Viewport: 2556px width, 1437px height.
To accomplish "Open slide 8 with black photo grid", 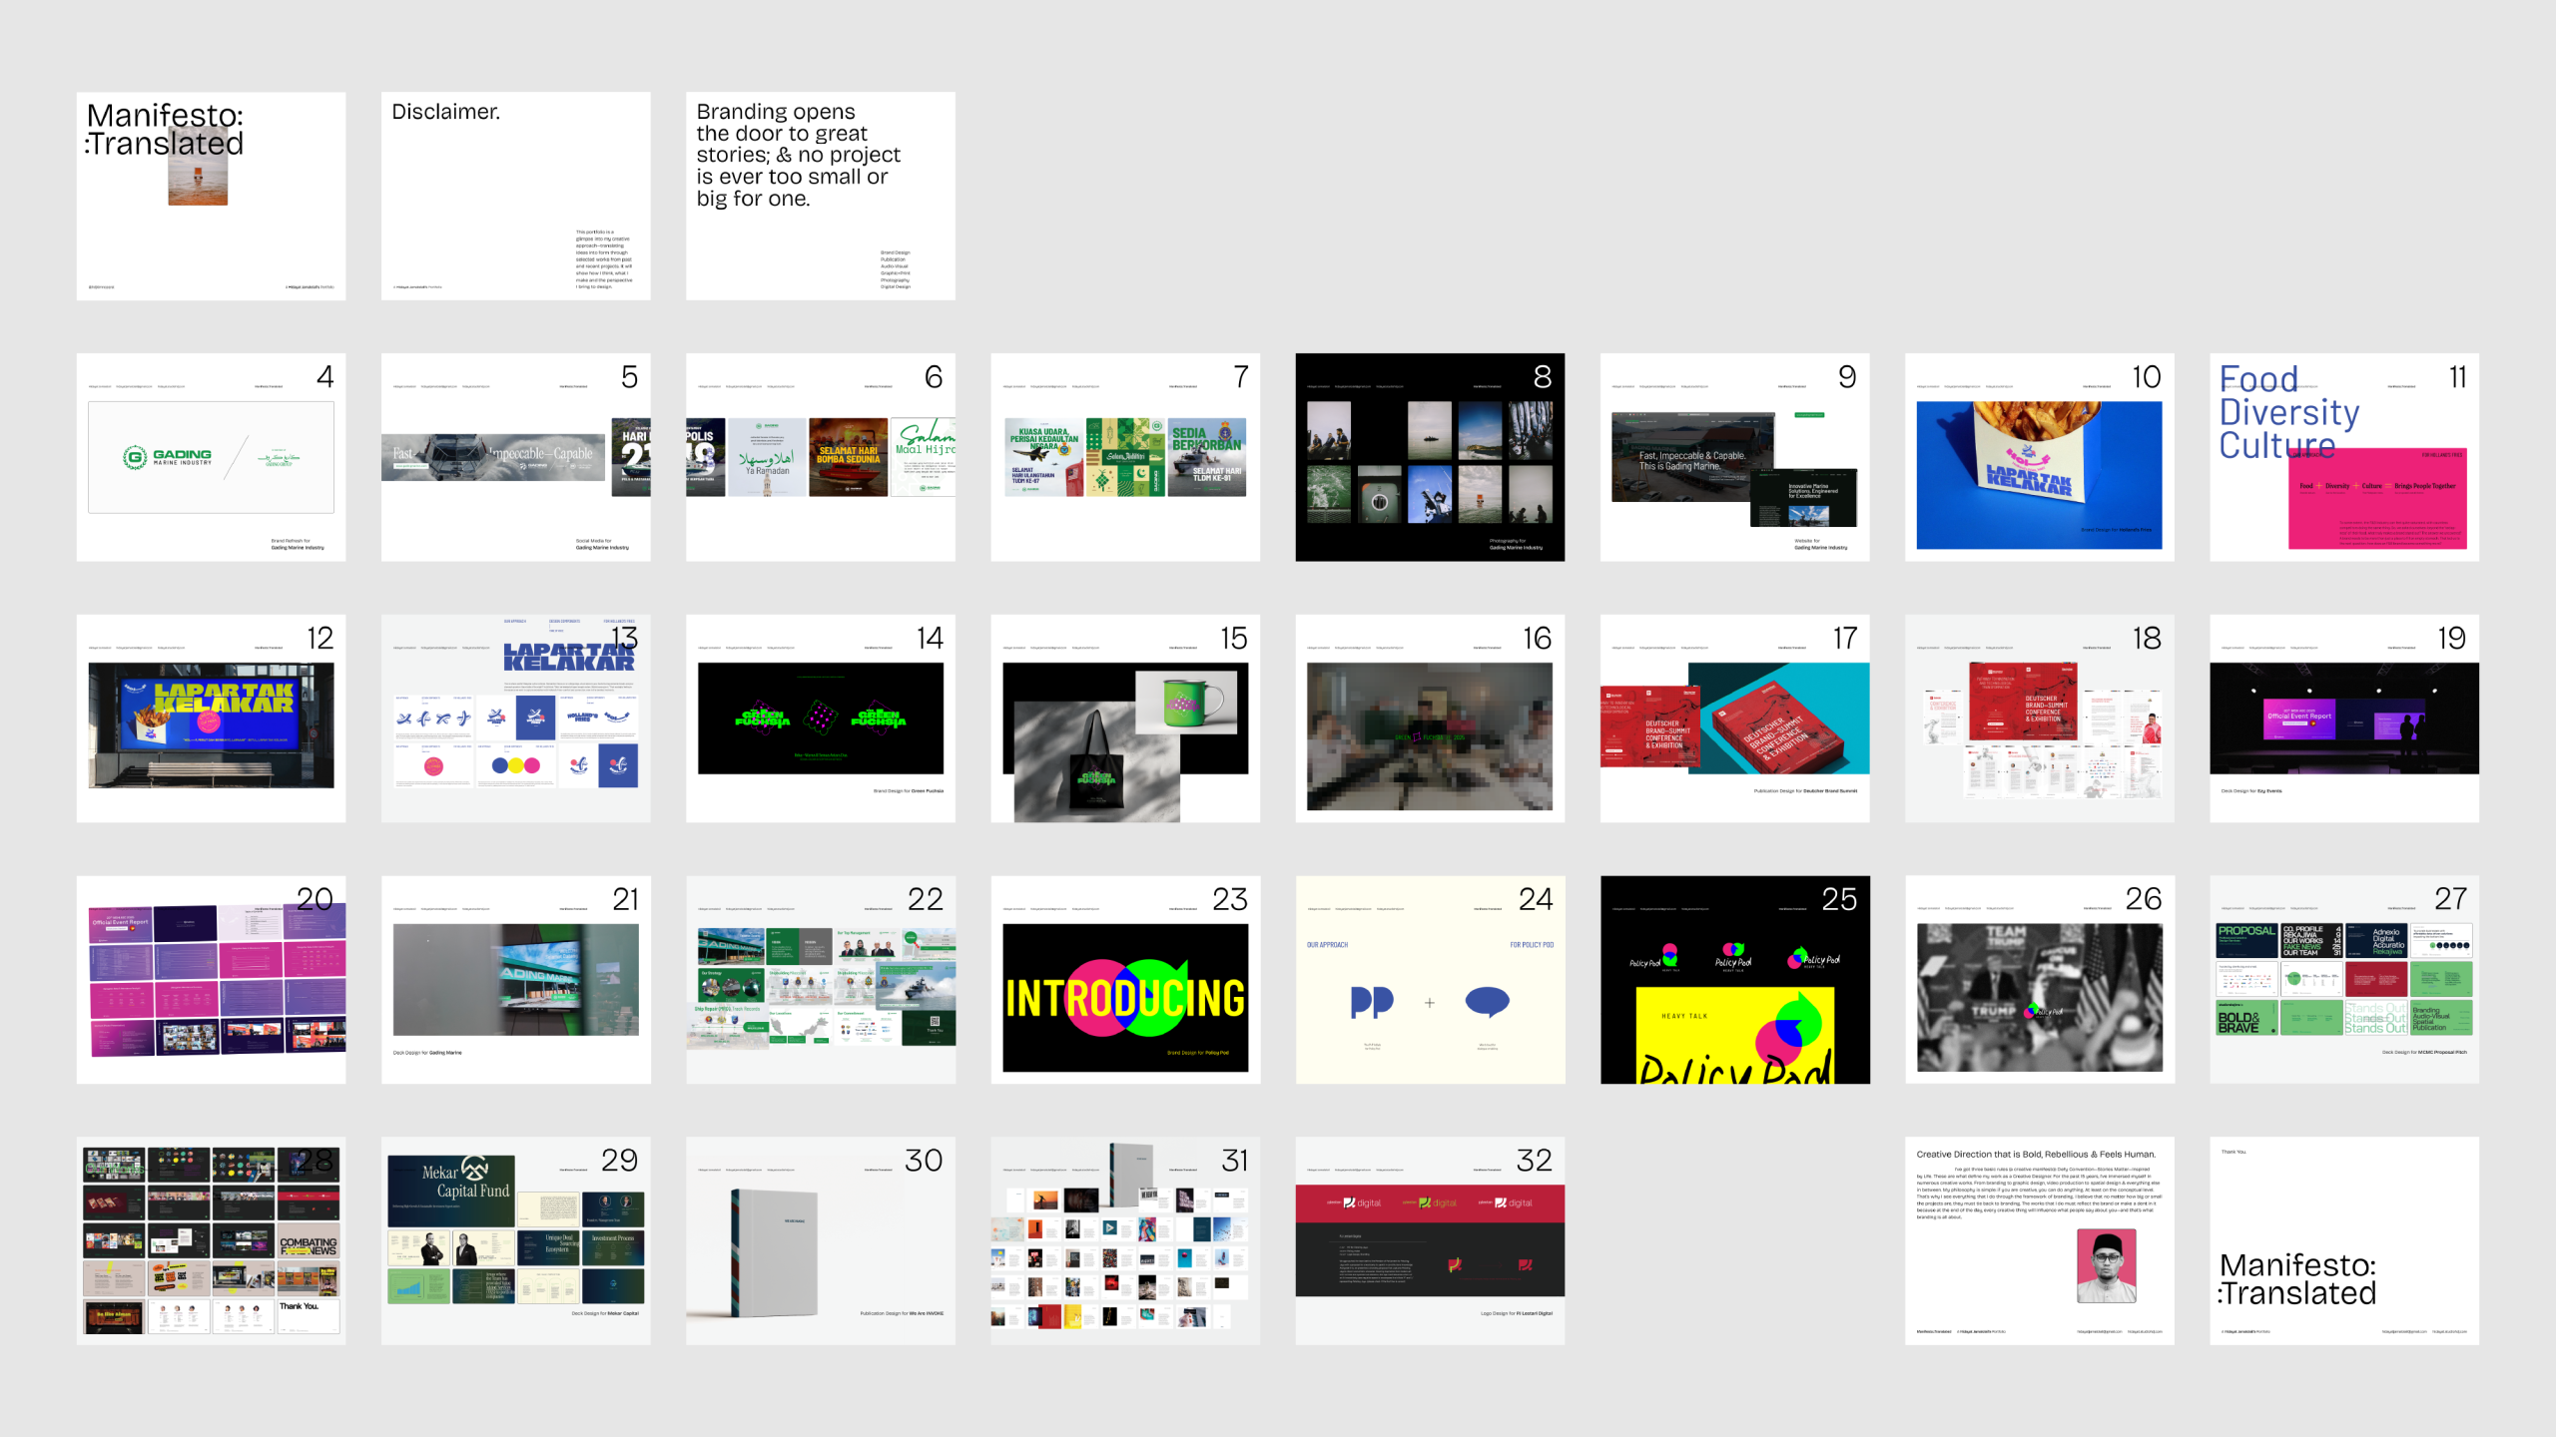I will coord(1429,457).
